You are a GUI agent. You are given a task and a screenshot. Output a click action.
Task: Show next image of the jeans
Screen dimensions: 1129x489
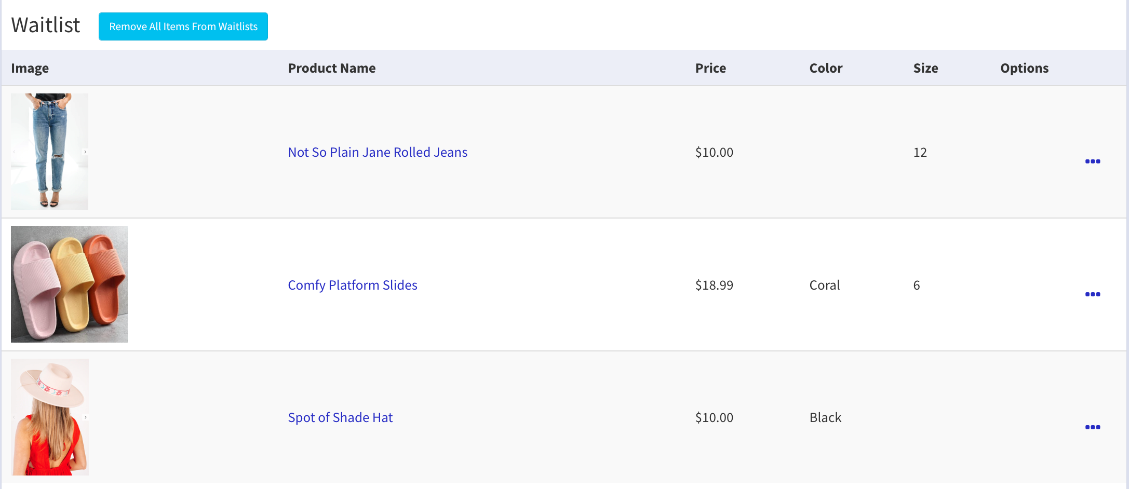[85, 152]
